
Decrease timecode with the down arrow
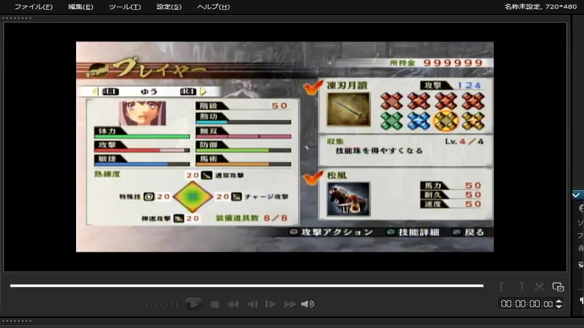[x=558, y=306]
